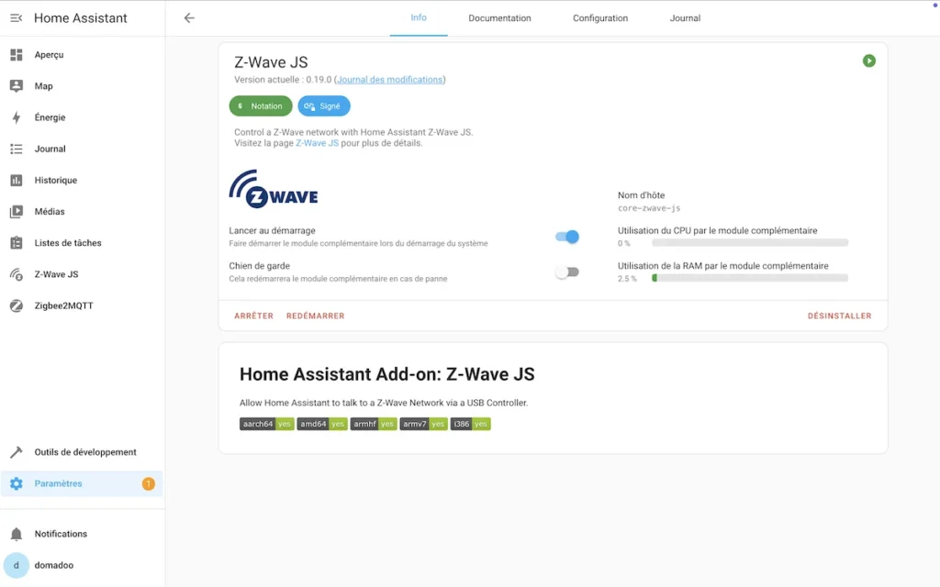Screen dimensions: 940x587
Task: Open the Journal tab at top
Action: point(685,18)
